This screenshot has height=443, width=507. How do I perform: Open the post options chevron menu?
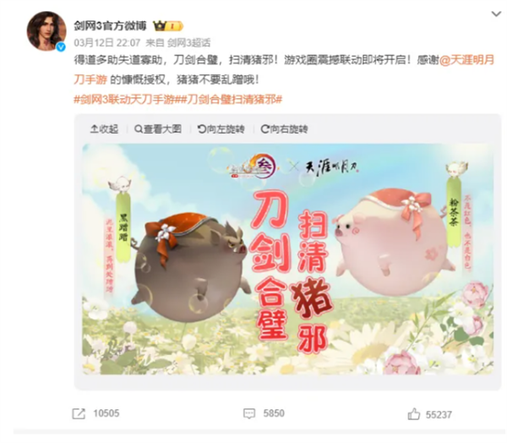tap(496, 14)
